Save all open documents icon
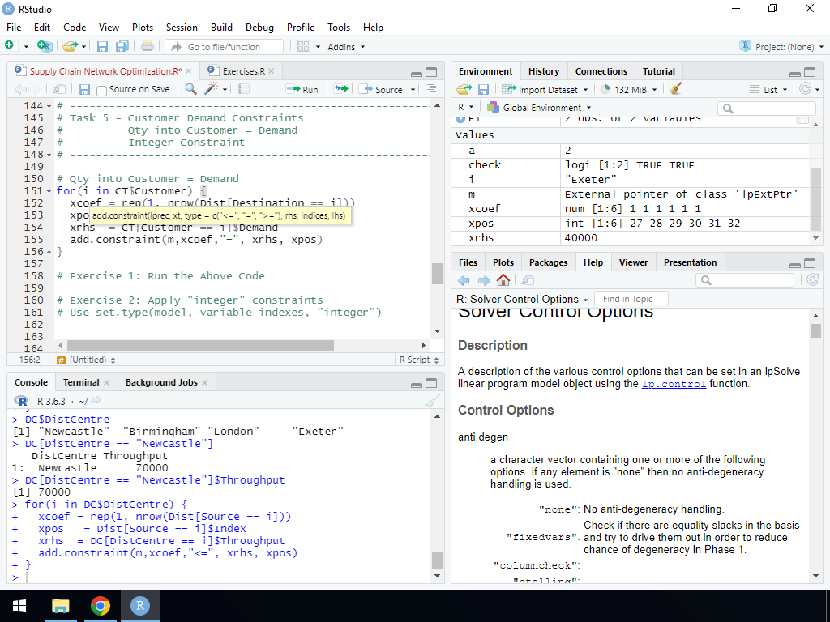Screen dimensions: 830x622 coord(122,47)
